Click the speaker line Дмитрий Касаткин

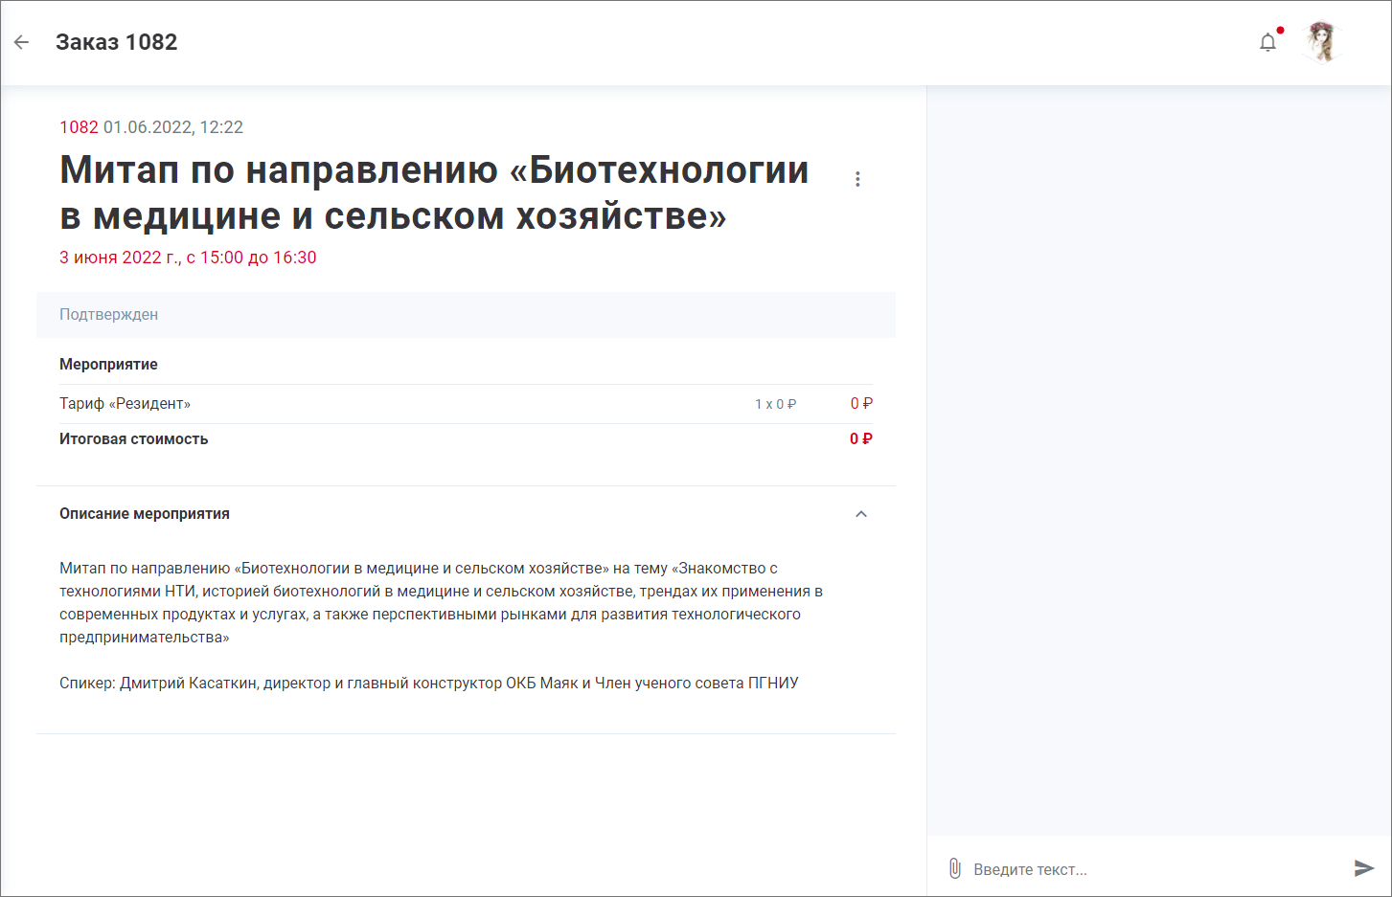tap(428, 684)
